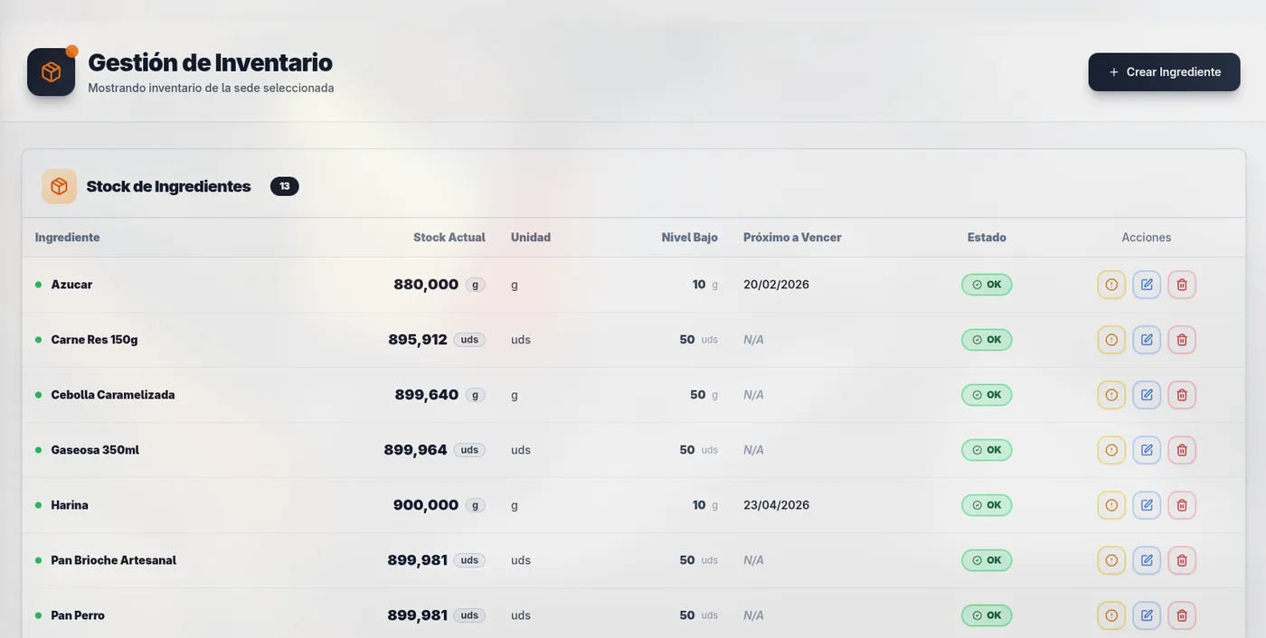Click the expiry date 23/04/2026

pos(776,505)
